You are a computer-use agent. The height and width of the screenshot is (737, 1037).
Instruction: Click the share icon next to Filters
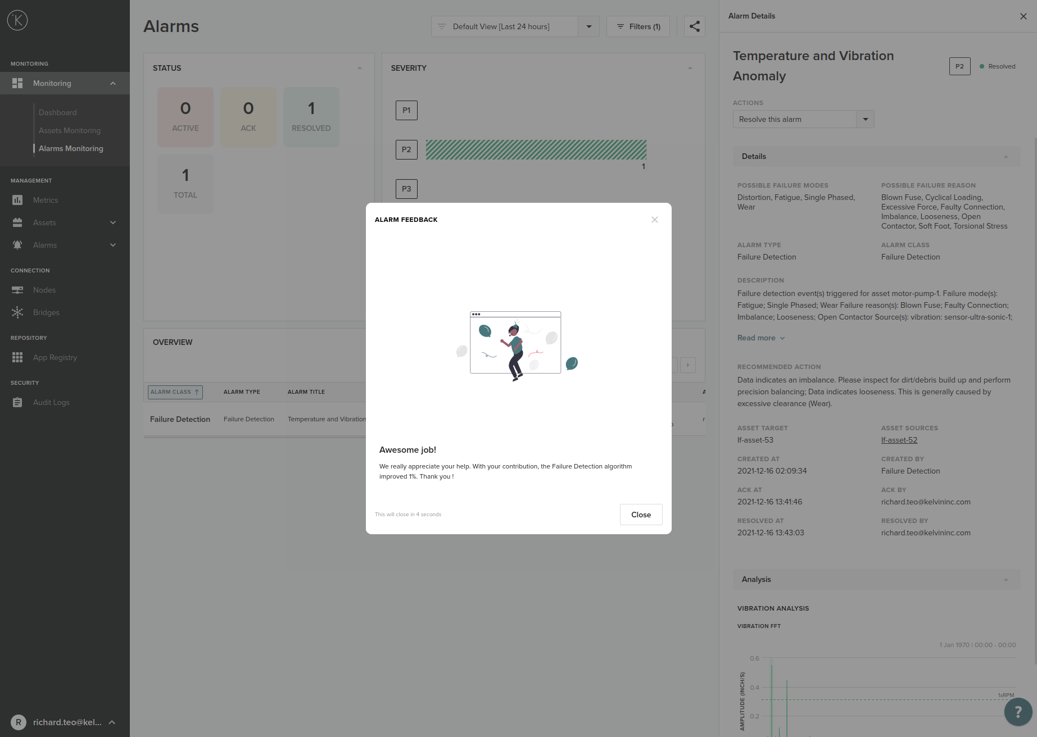tap(694, 26)
